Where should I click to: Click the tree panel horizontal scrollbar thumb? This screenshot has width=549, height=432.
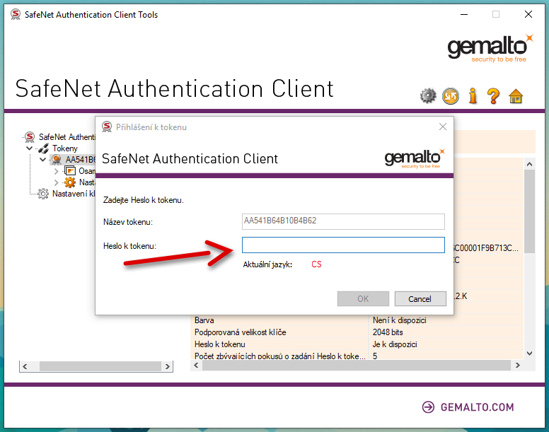100,366
